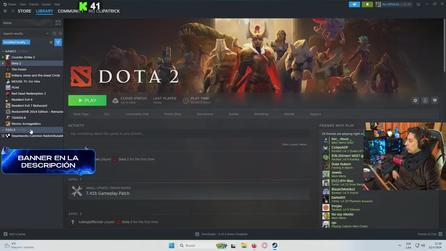Screen dimensions: 446x251
Task: Click the activity comment input field
Action: click(189, 134)
